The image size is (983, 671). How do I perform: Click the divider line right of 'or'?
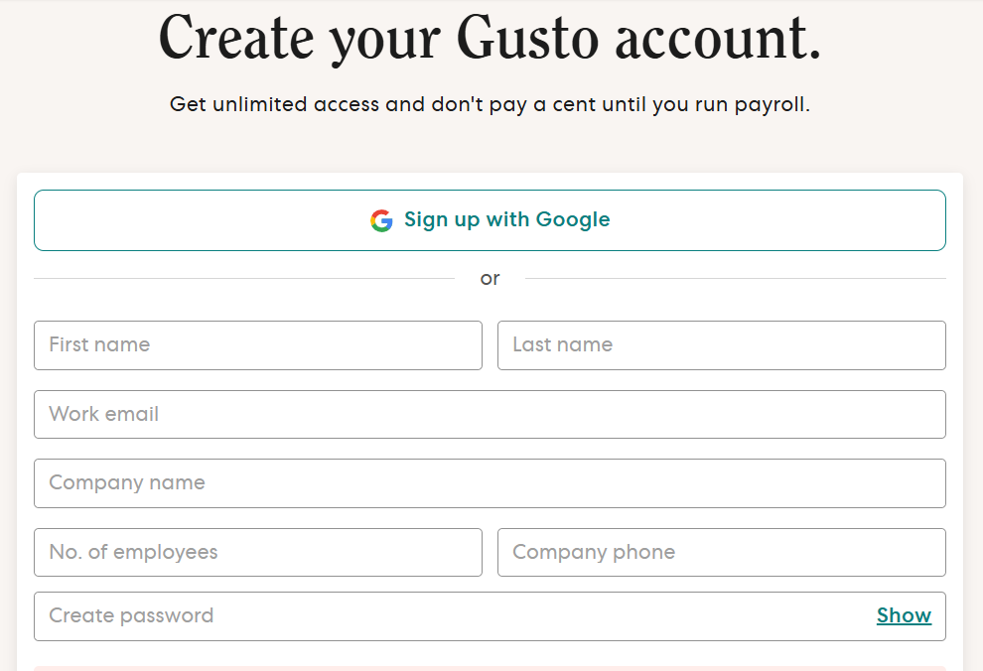pyautogui.click(x=735, y=279)
